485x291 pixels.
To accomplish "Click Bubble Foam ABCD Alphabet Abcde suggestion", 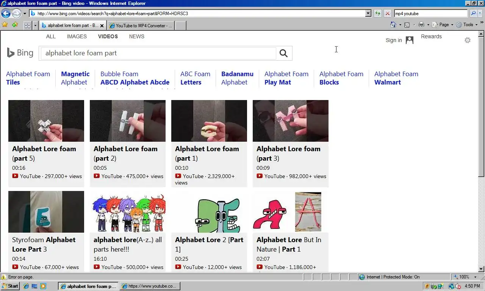I will pyautogui.click(x=135, y=78).
